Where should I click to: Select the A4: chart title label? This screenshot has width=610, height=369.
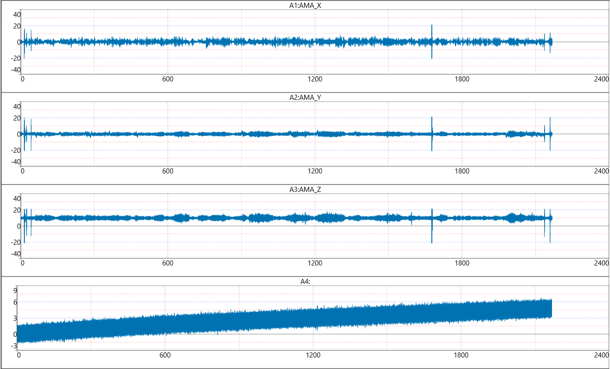pos(306,282)
